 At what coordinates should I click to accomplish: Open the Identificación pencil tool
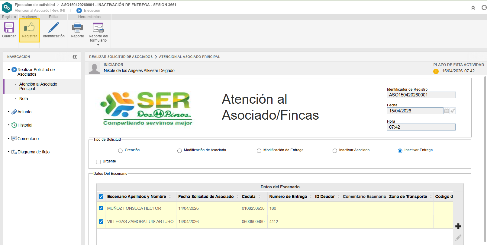(53, 28)
